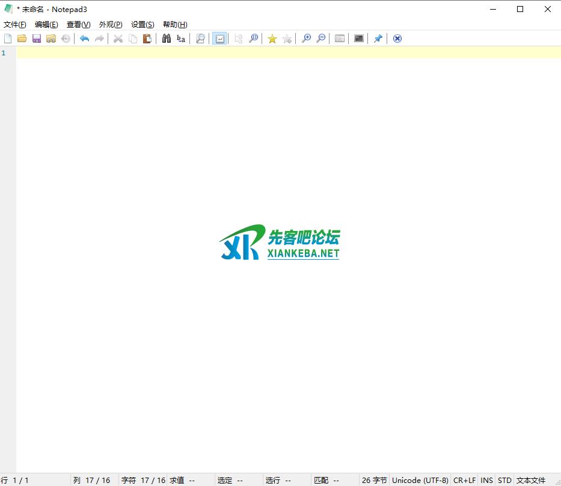561x486 pixels.
Task: Zoom out with the minus magnifier
Action: point(321,38)
